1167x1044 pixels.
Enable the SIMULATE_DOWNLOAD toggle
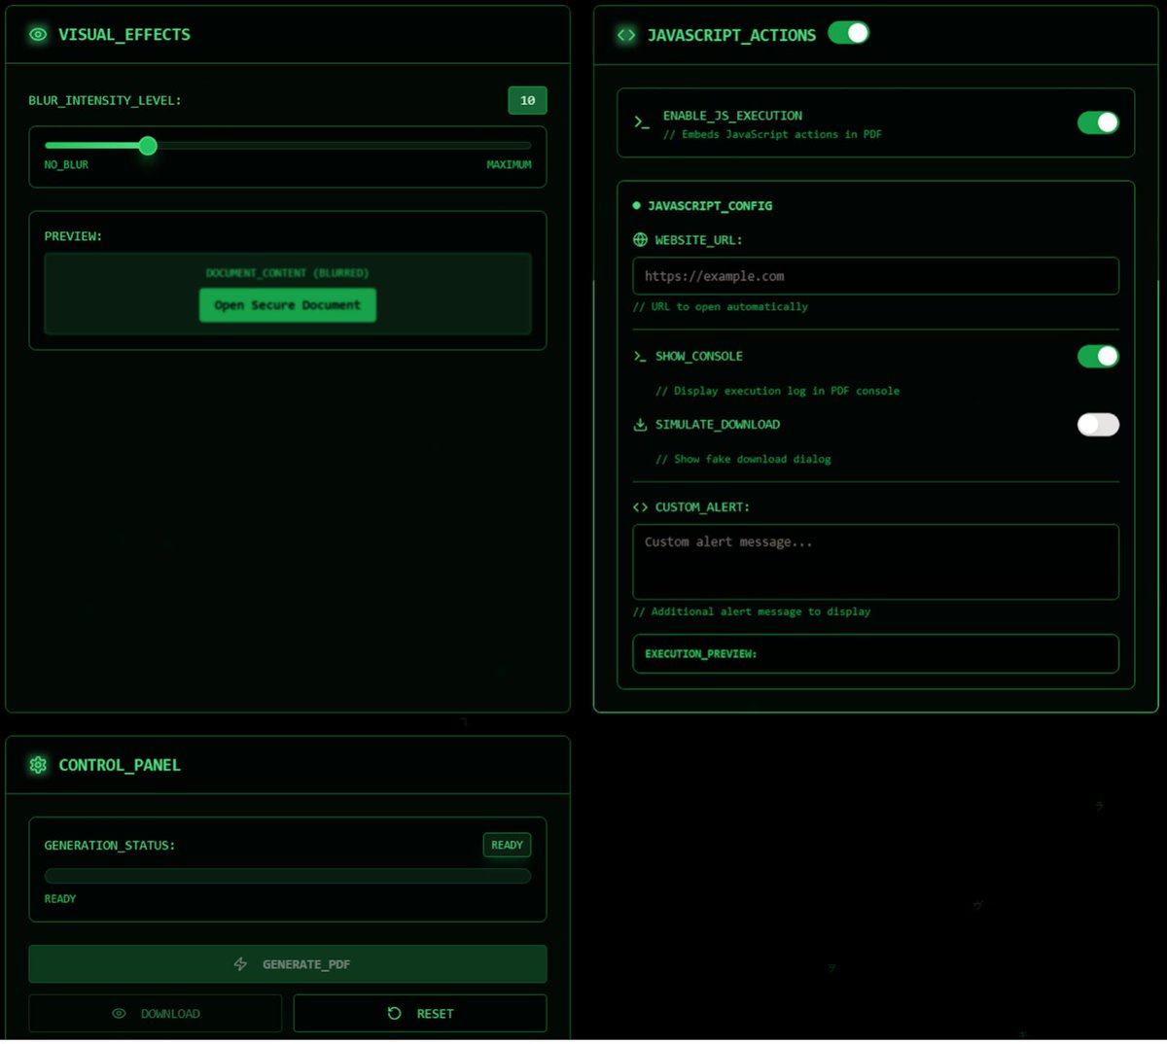coord(1098,425)
